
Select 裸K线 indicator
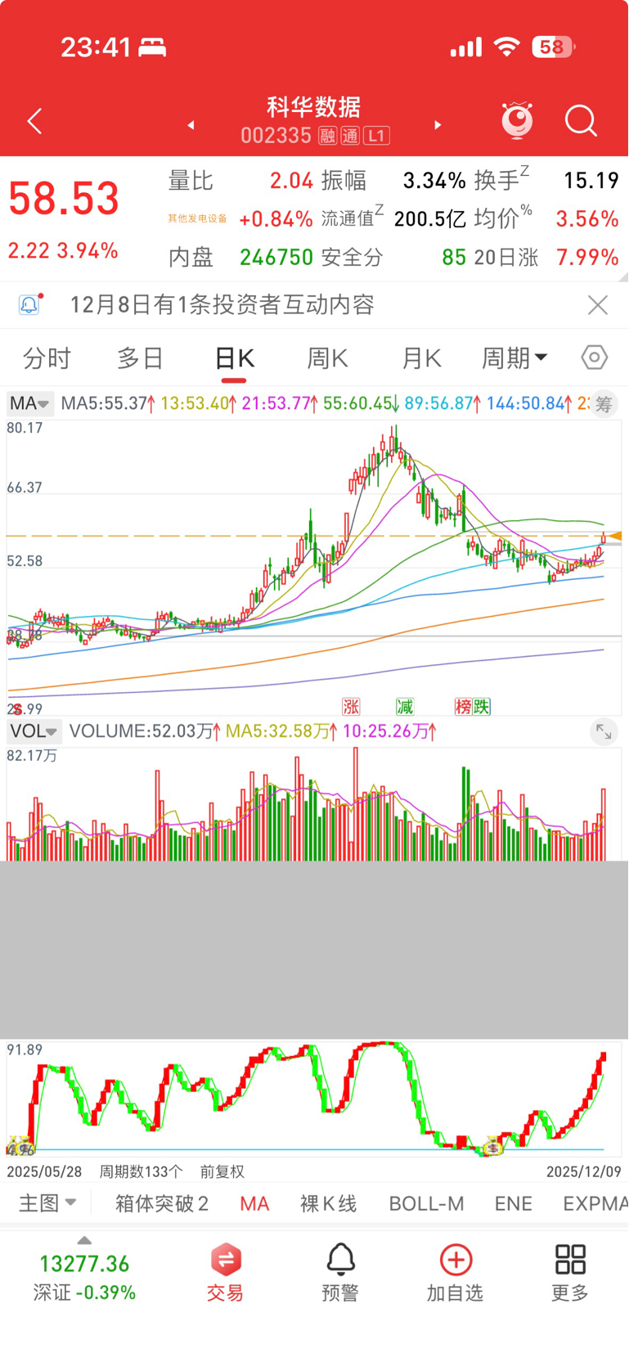(x=329, y=1204)
